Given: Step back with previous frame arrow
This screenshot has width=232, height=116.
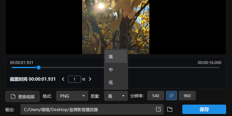Looking at the screenshot, I should [63, 79].
